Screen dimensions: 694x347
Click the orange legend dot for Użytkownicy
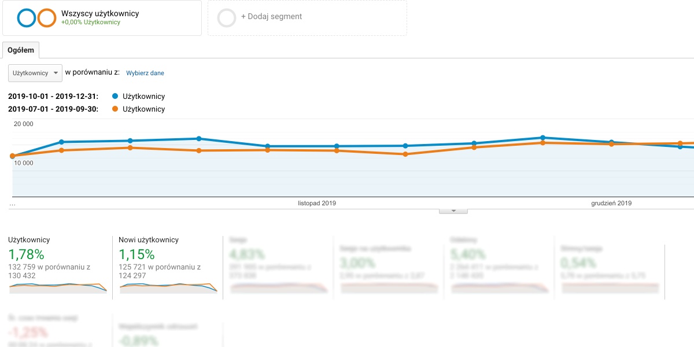click(x=116, y=109)
